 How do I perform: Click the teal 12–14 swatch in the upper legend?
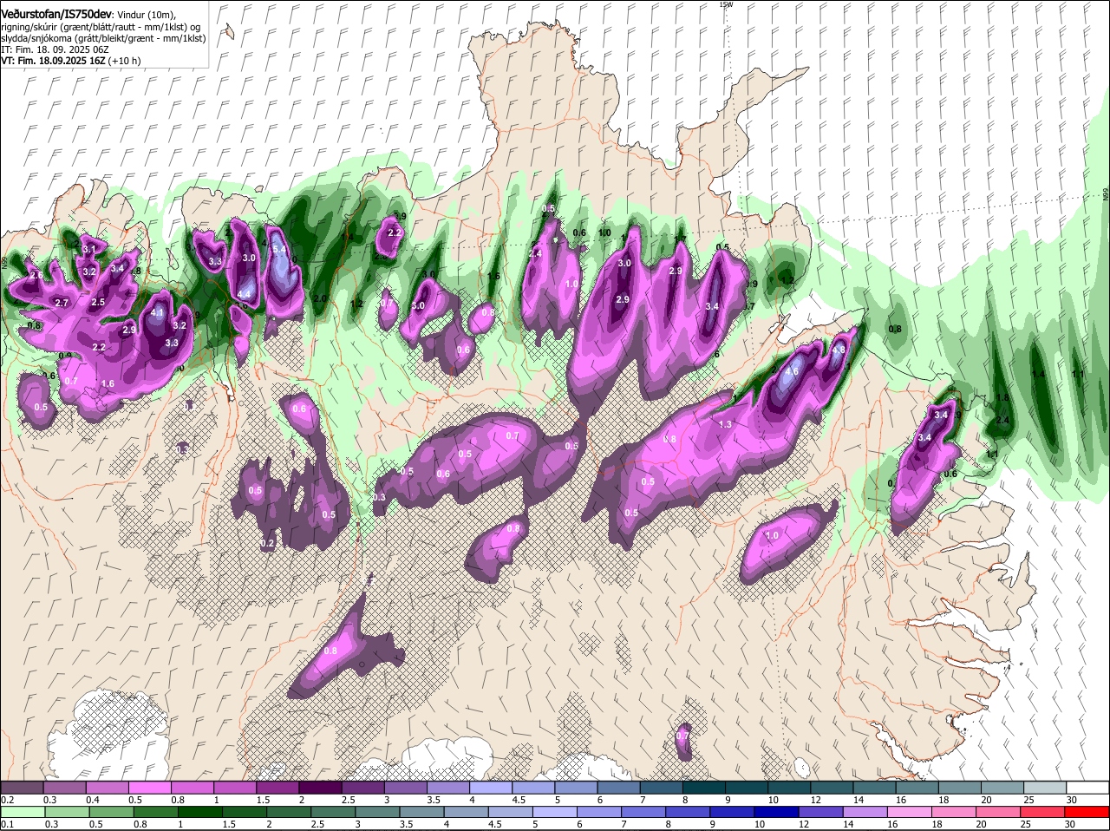(x=832, y=787)
